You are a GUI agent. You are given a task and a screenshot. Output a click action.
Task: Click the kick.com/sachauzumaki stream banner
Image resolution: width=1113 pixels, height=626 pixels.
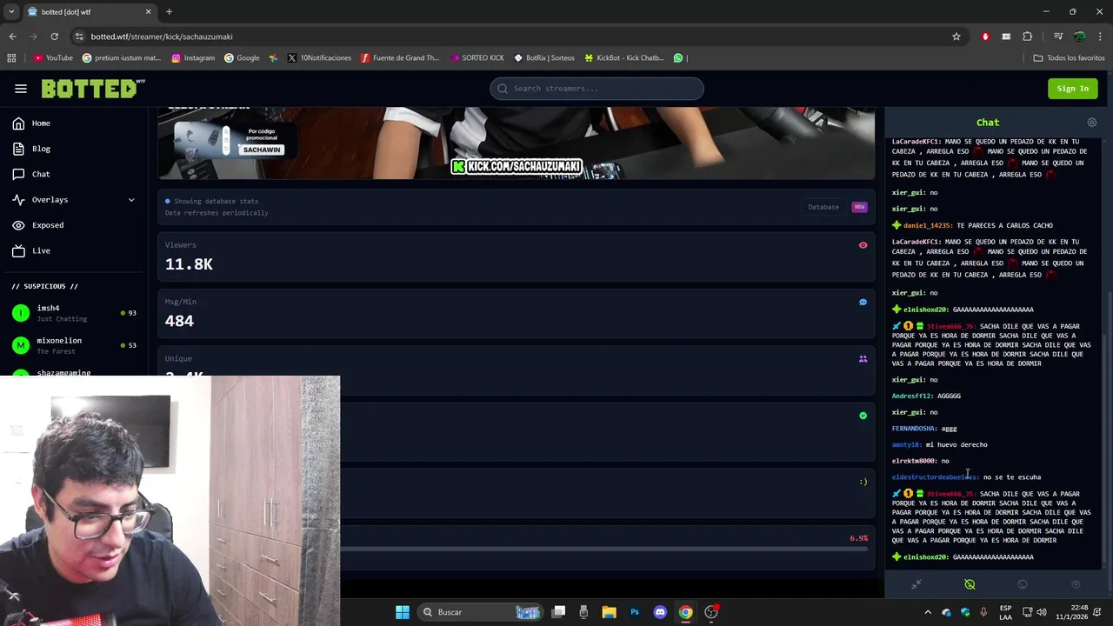pos(517,167)
